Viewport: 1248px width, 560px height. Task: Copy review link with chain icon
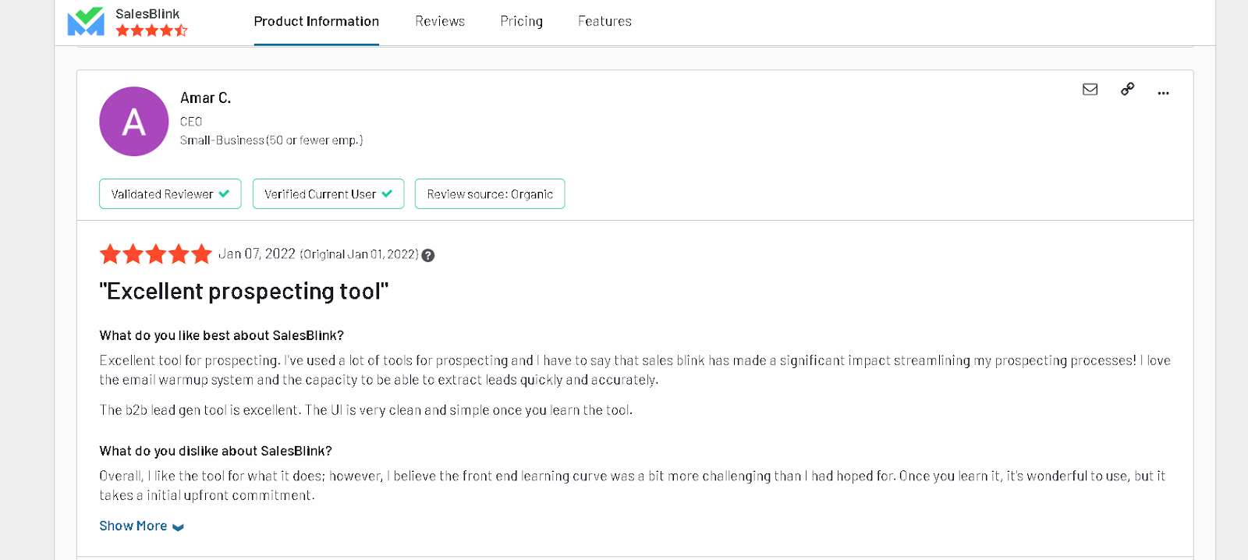(1127, 89)
